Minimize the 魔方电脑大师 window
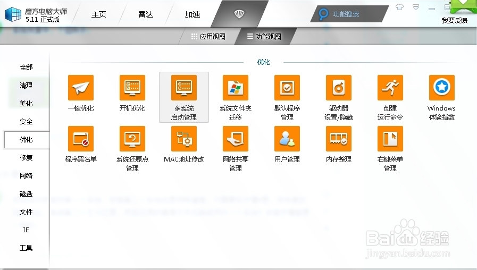 432,9
